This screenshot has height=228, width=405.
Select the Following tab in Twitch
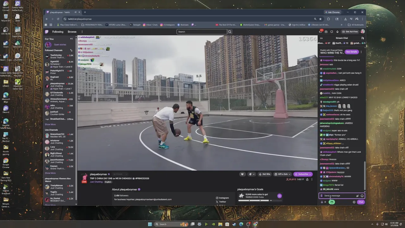58,32
